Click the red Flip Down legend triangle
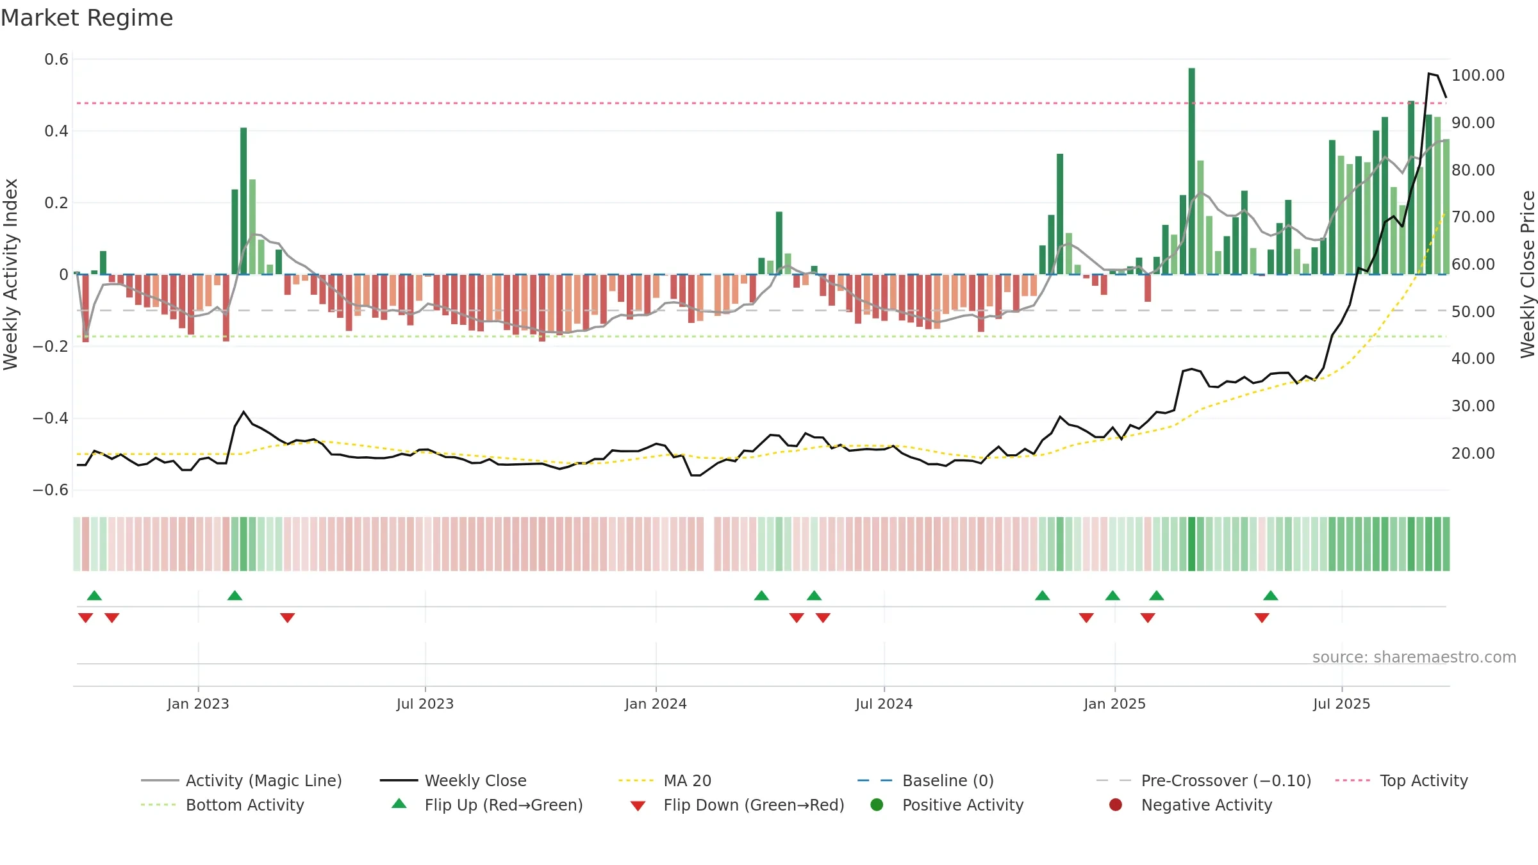Screen dimensions: 1538x865 point(638,806)
